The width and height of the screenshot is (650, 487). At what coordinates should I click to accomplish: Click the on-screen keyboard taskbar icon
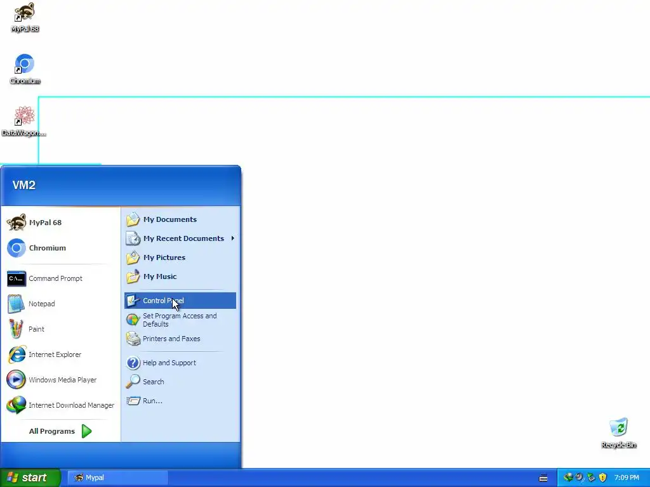click(x=543, y=478)
